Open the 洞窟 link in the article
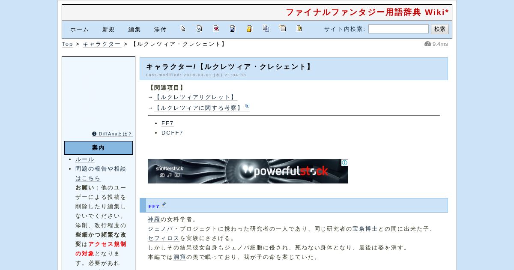This screenshot has width=514, height=270. click(x=180, y=257)
